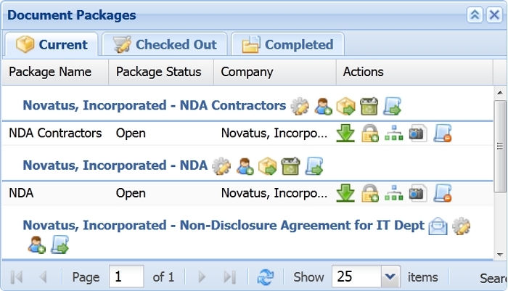Screen dimensions: 508x291
Task: Click the remove document icon in NDA row
Action: click(443, 193)
